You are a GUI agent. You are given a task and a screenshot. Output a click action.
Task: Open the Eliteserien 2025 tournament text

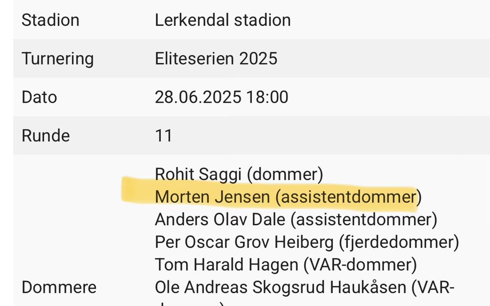click(x=216, y=58)
